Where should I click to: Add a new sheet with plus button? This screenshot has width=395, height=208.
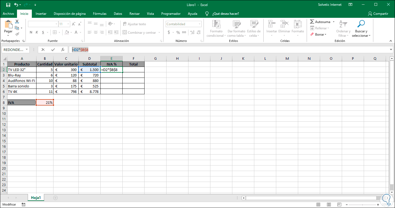[55, 198]
